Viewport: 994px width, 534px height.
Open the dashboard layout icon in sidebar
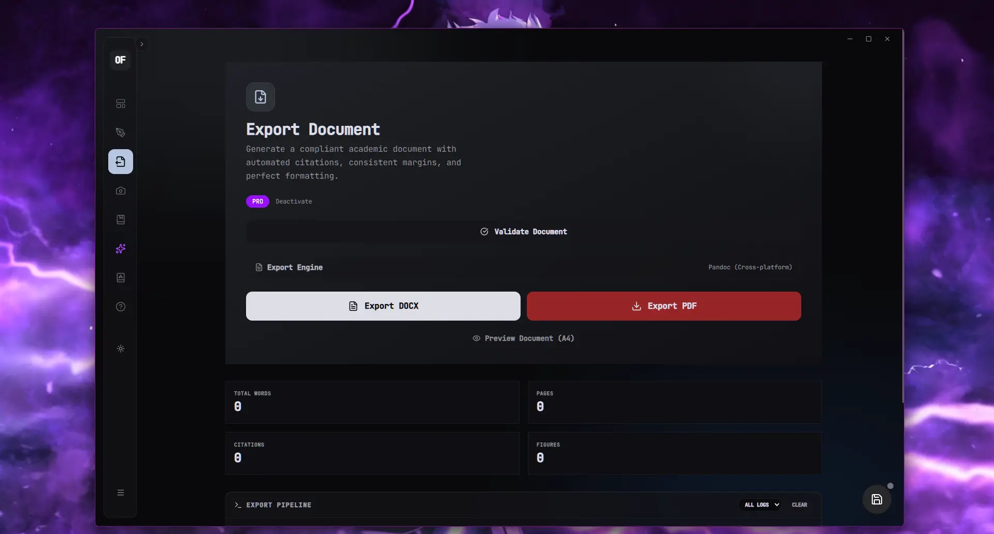[121, 104]
